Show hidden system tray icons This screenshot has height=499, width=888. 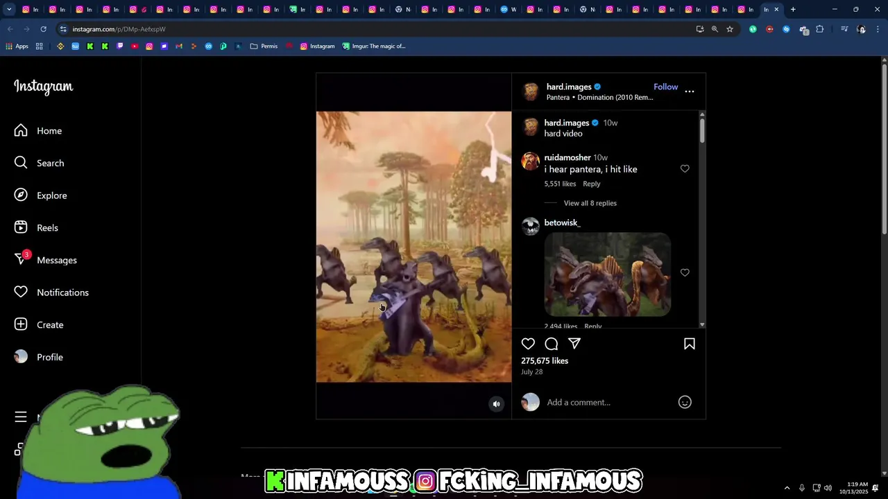(787, 488)
